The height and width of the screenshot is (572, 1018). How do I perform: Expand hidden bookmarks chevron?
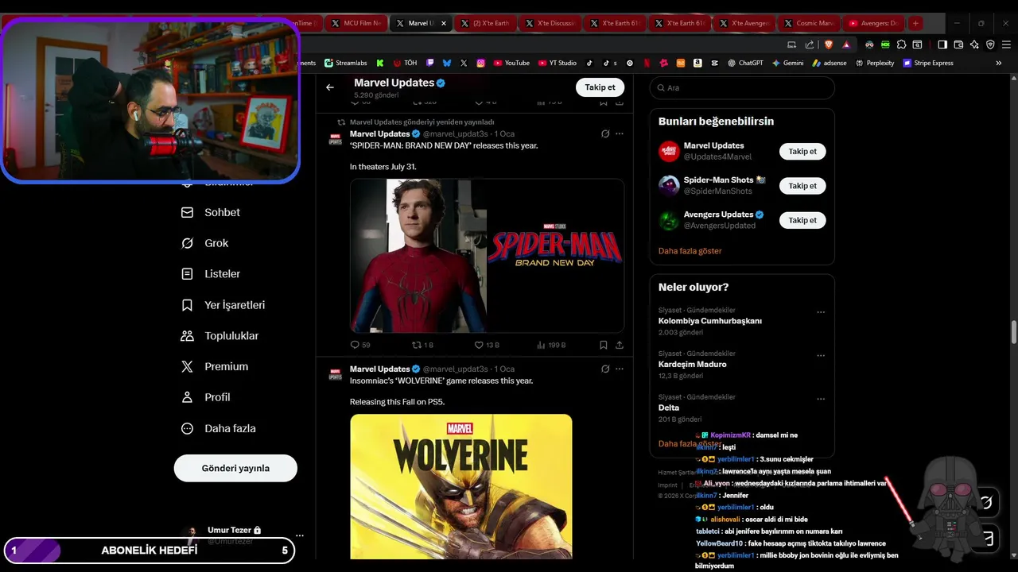pyautogui.click(x=999, y=63)
